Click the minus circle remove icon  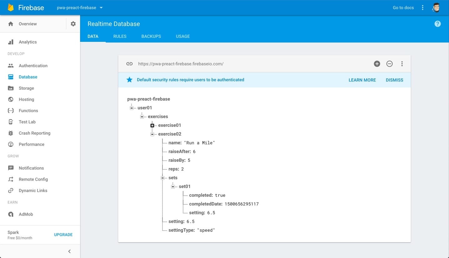tap(389, 64)
